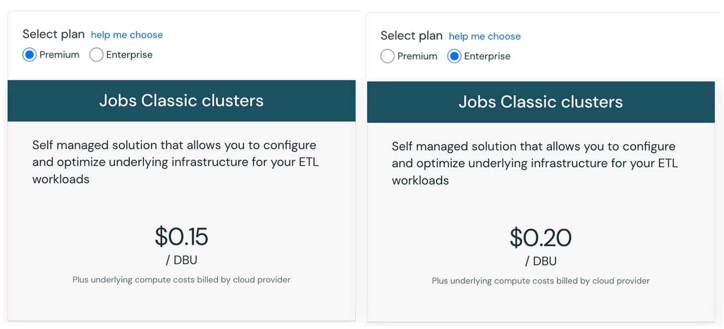Select the Enterprise radio button in left panel
This screenshot has width=724, height=329.
[96, 55]
